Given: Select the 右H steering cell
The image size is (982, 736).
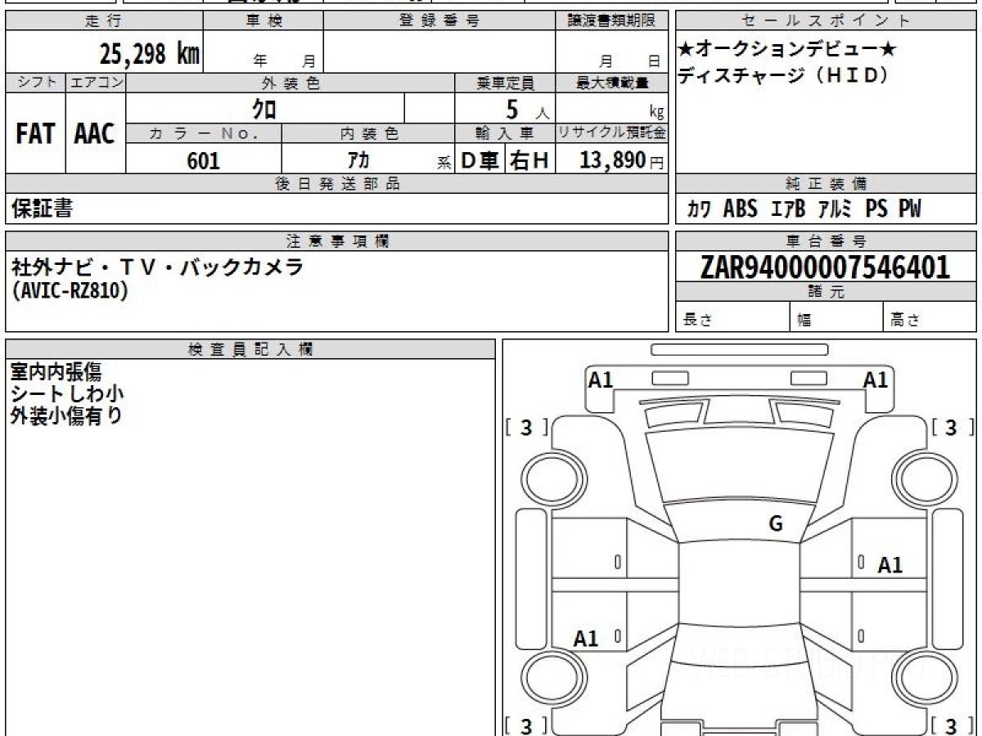Looking at the screenshot, I should (529, 161).
